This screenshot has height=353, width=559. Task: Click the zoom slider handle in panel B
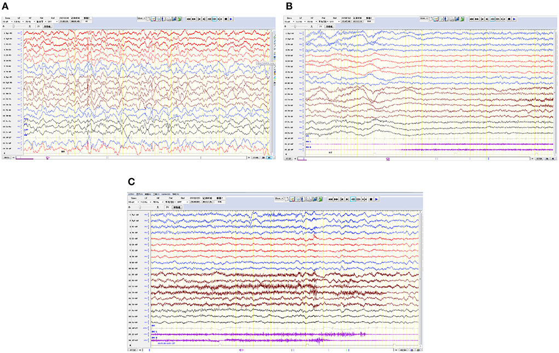pos(295,26)
